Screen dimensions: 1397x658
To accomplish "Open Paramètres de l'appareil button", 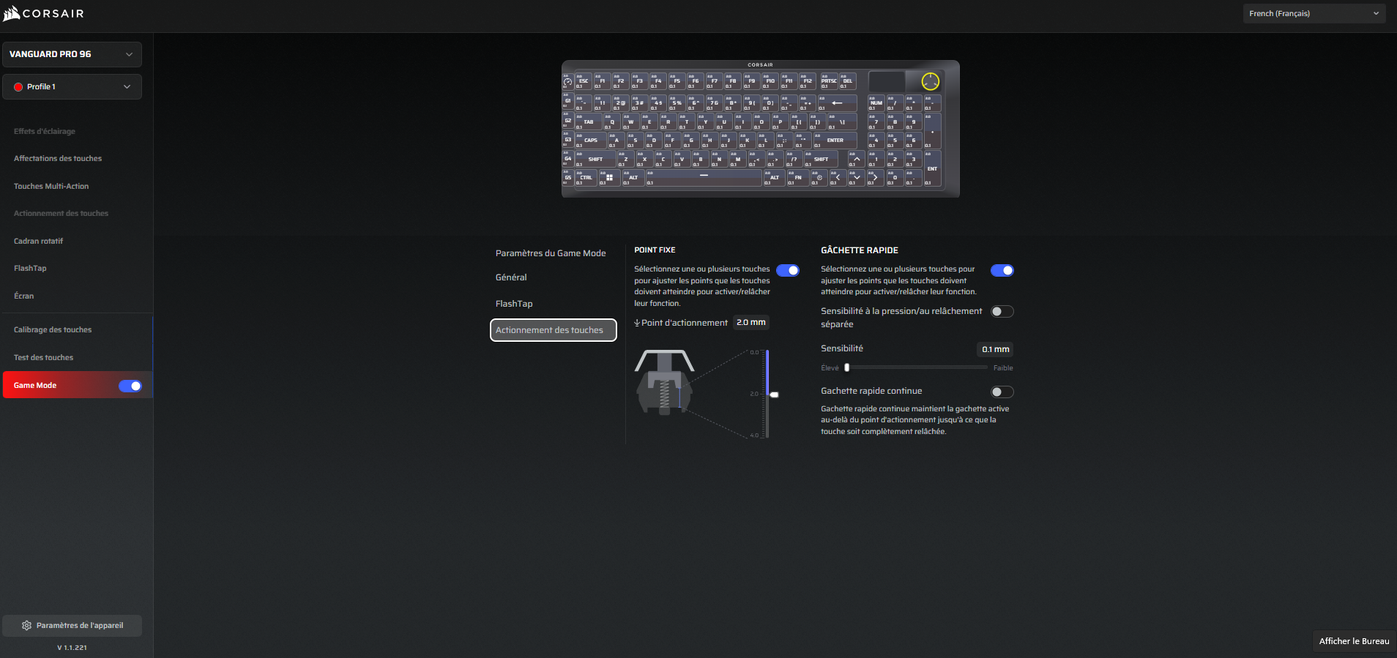I will (72, 626).
